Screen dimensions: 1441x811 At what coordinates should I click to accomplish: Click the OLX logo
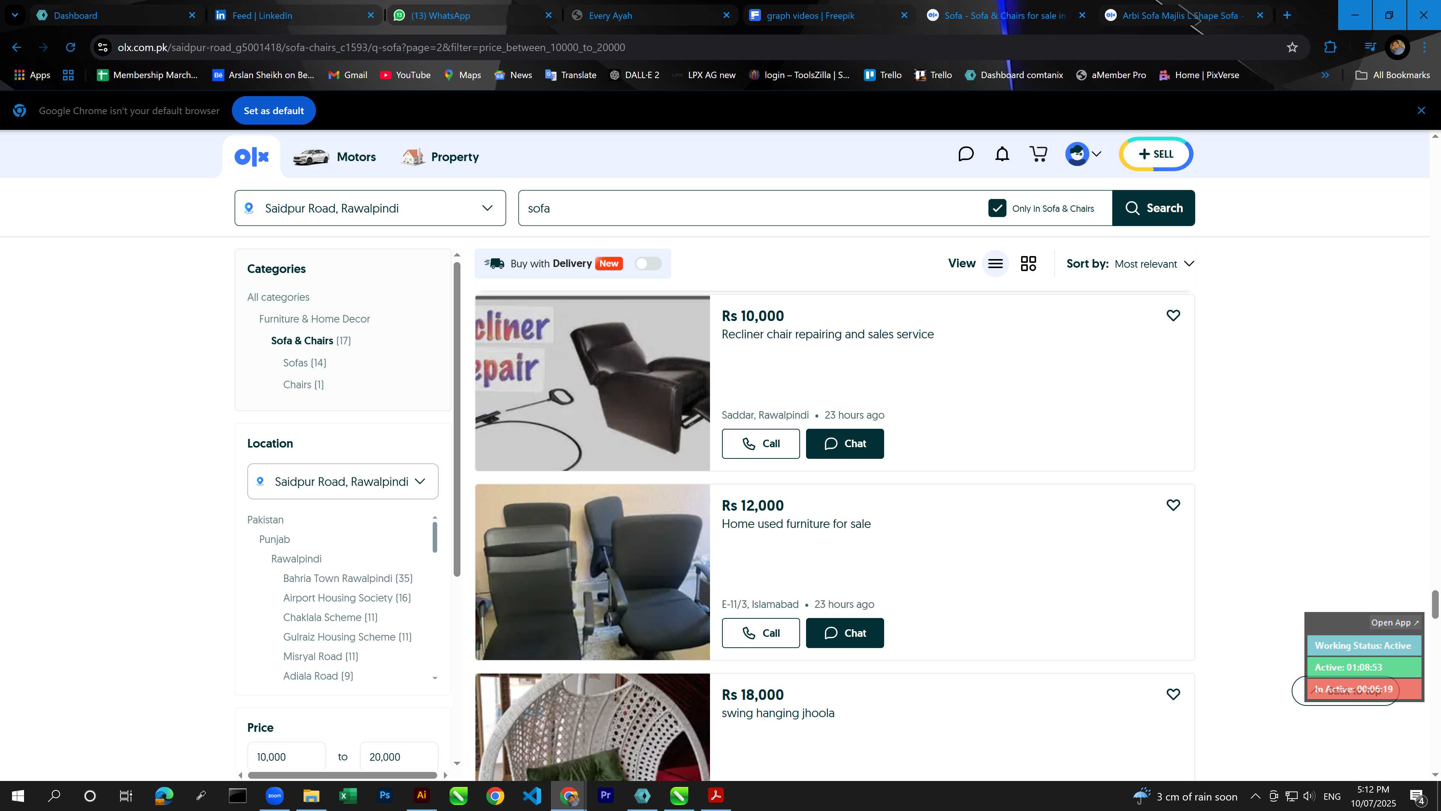[252, 157]
